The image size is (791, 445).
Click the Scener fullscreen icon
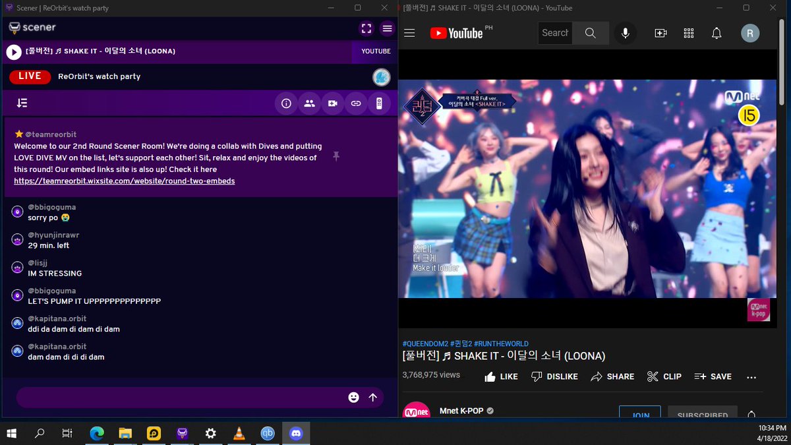coord(366,28)
